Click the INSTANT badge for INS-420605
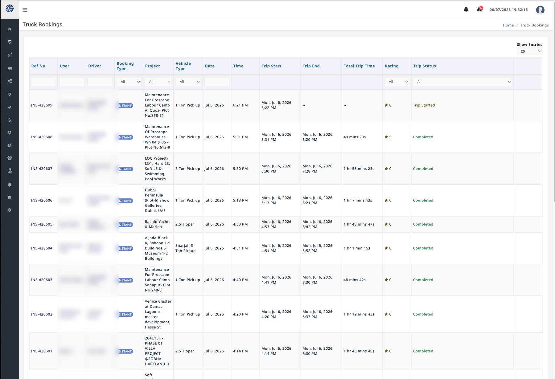Image resolution: width=555 pixels, height=379 pixels. (125, 225)
